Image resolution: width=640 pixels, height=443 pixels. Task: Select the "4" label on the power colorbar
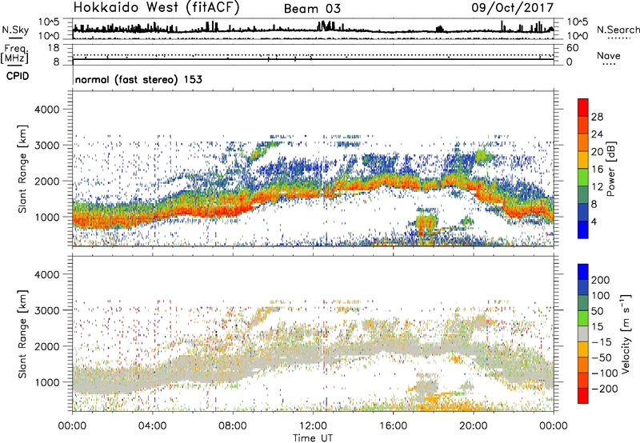594,221
